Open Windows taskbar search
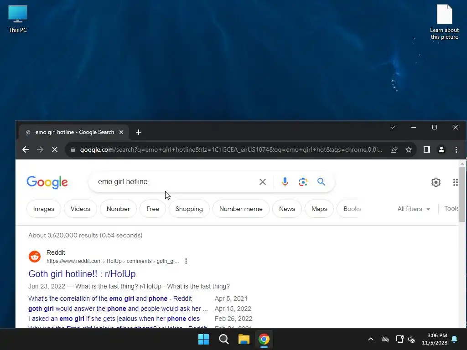Image resolution: width=467 pixels, height=350 pixels. 223,339
